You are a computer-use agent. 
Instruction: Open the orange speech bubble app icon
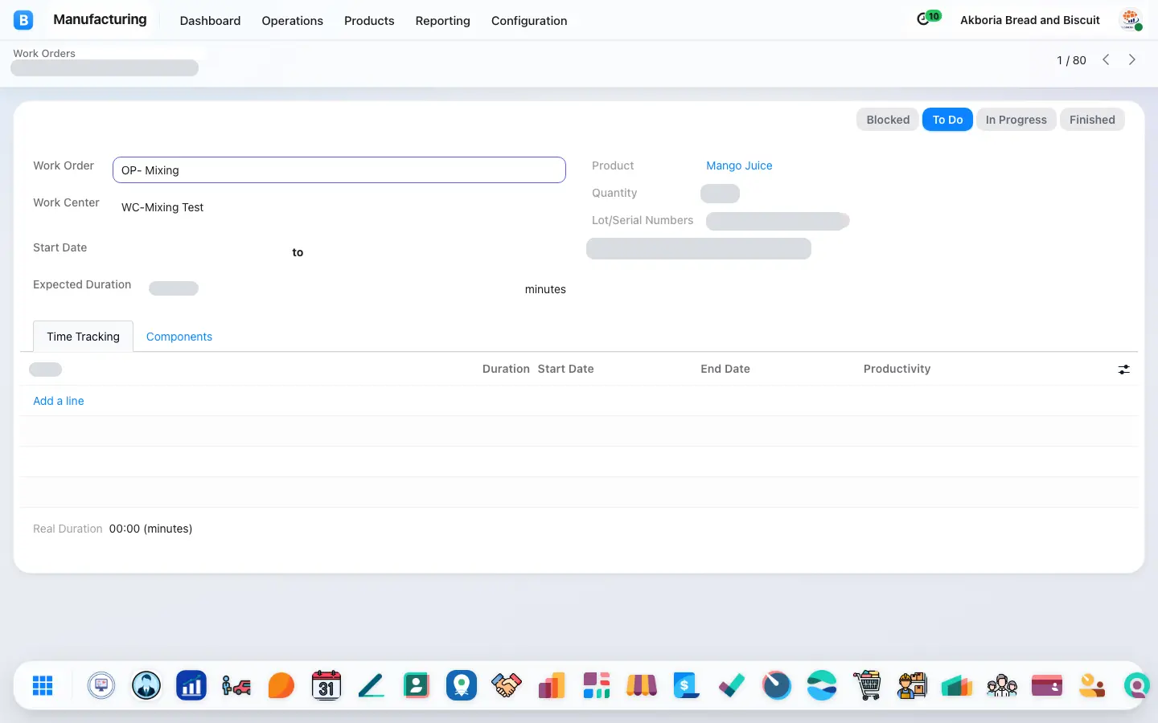281,685
